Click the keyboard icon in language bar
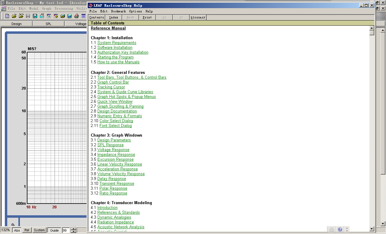This screenshot has height=234, width=386. tap(331, 230)
